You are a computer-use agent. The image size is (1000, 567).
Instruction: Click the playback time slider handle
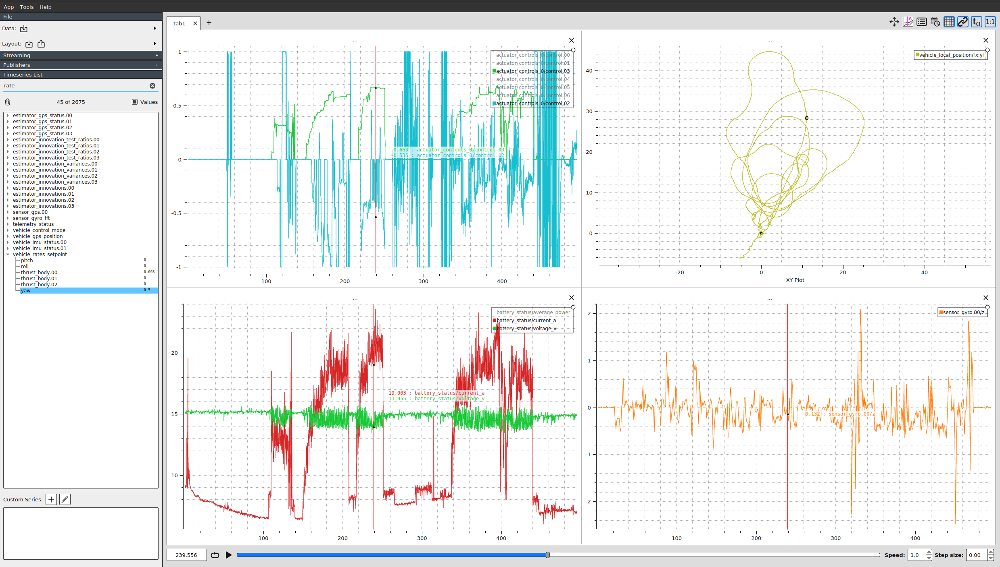[x=547, y=555]
